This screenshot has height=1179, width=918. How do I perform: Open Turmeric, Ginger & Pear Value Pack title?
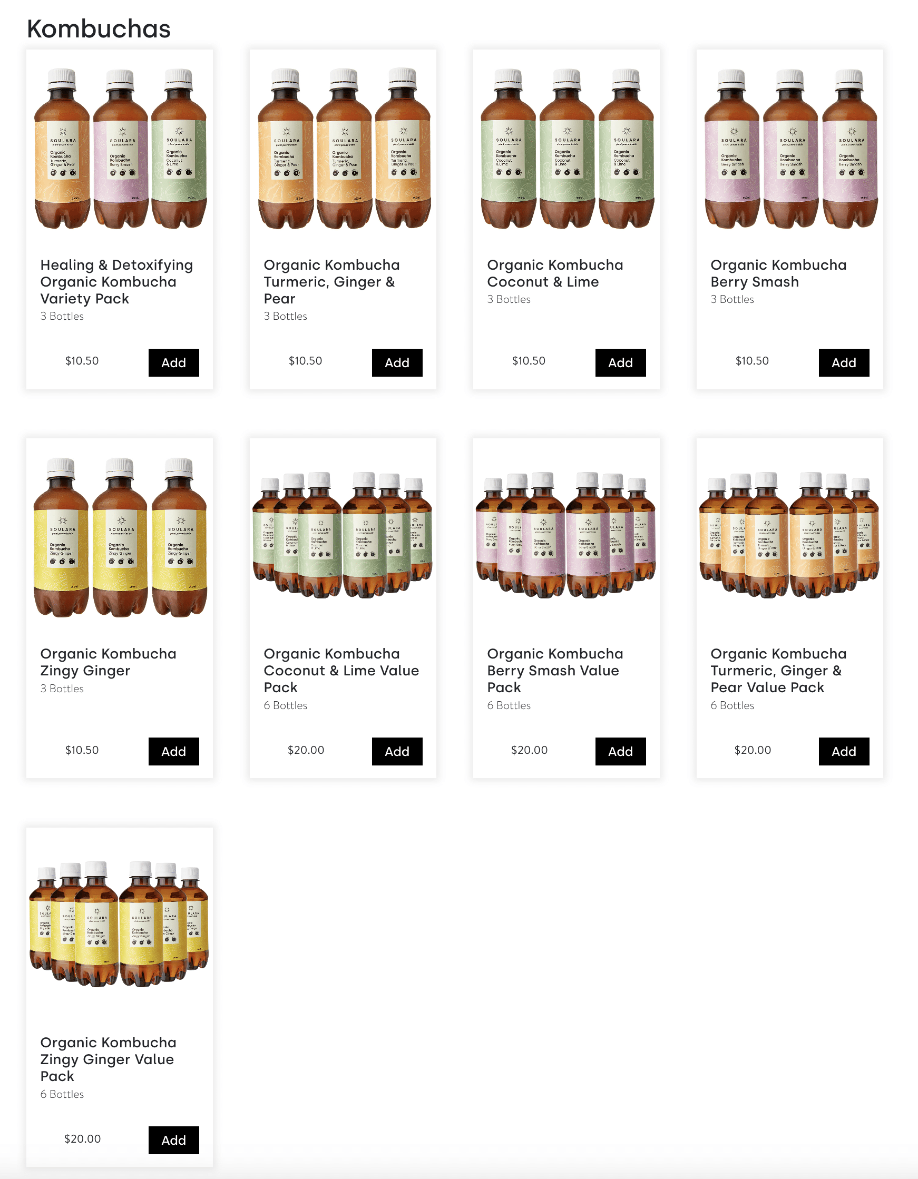(x=778, y=671)
